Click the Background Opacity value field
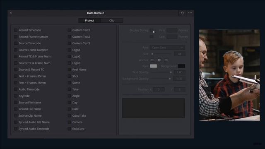The height and width of the screenshot is (149, 265). [179, 79]
